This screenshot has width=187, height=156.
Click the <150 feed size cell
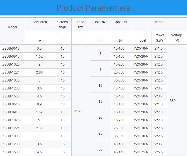tap(78, 111)
